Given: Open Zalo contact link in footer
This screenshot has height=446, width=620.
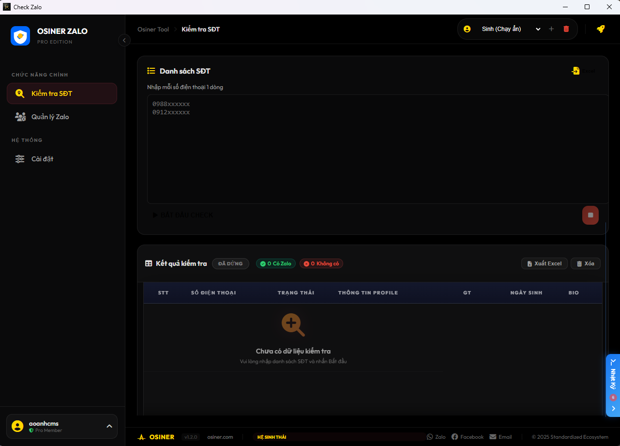Looking at the screenshot, I should (x=436, y=437).
